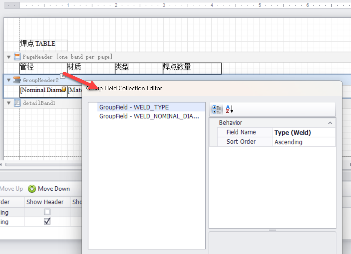Switch property grid to categorized view
The width and height of the screenshot is (351, 254).
[217, 109]
